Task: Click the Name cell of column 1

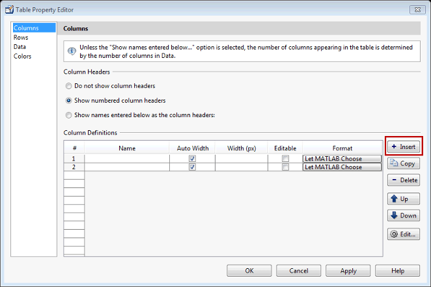Action: coord(127,159)
